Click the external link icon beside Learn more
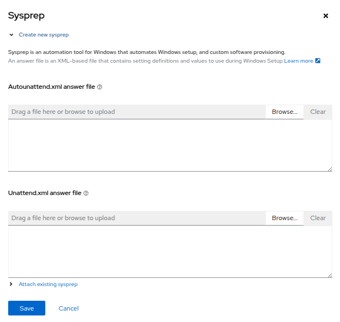340x322 pixels. tap(318, 61)
